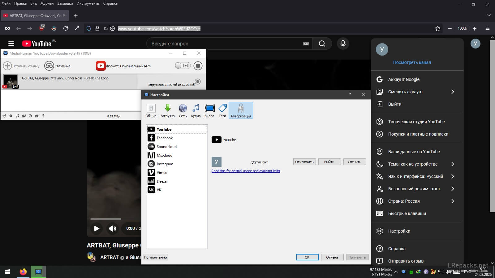Screen dimensions: 495x278
Task: Switch to the Видео settings tab
Action: tap(209, 110)
